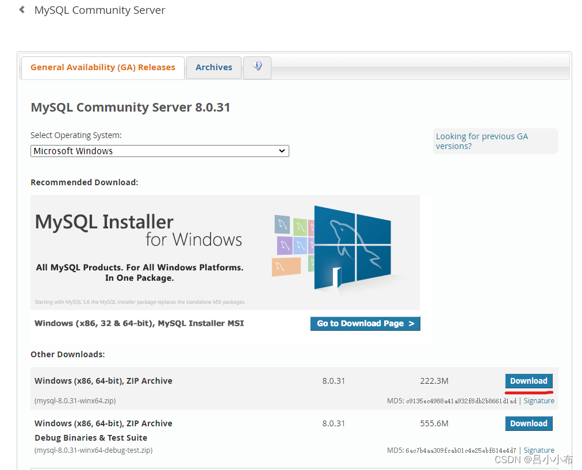
Task: Click 'Select Operating System:' label
Action: (76, 135)
